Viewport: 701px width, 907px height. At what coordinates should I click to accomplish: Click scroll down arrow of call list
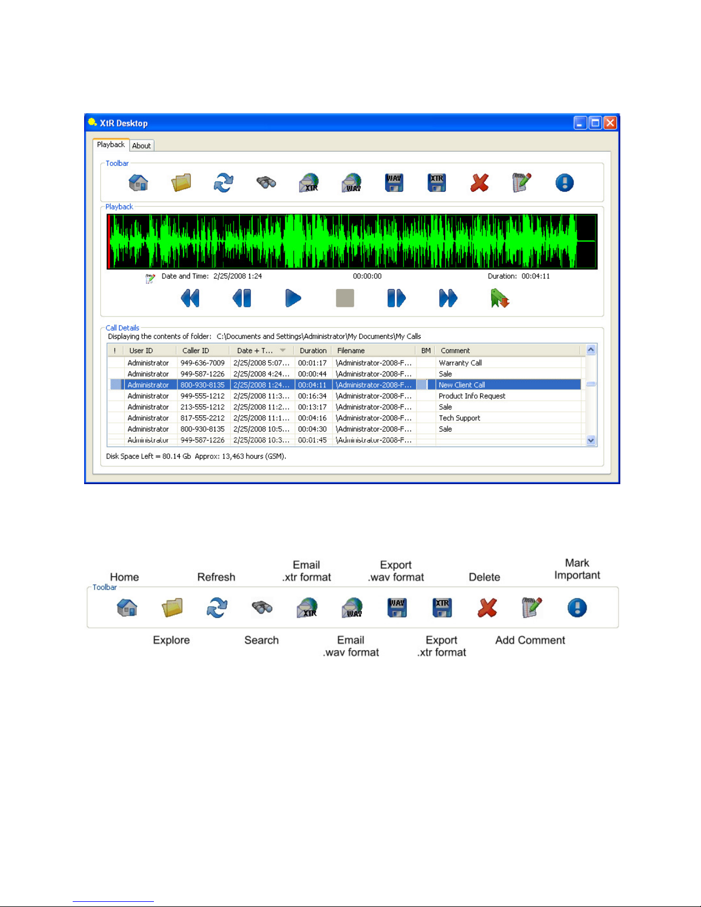click(x=591, y=441)
